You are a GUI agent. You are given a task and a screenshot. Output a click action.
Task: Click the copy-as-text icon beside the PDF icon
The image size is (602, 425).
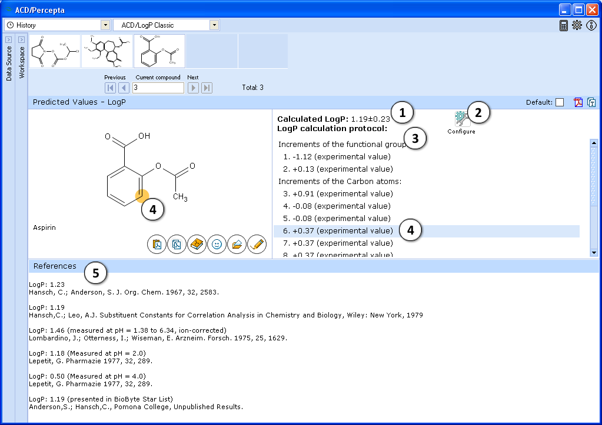[591, 102]
